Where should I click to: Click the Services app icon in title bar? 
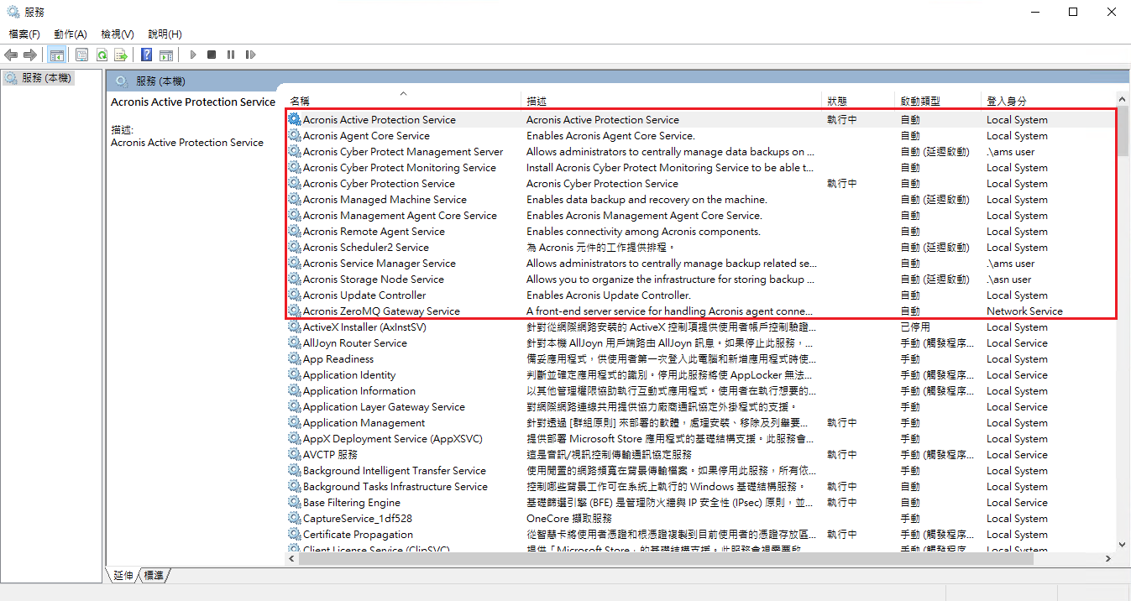13,12
